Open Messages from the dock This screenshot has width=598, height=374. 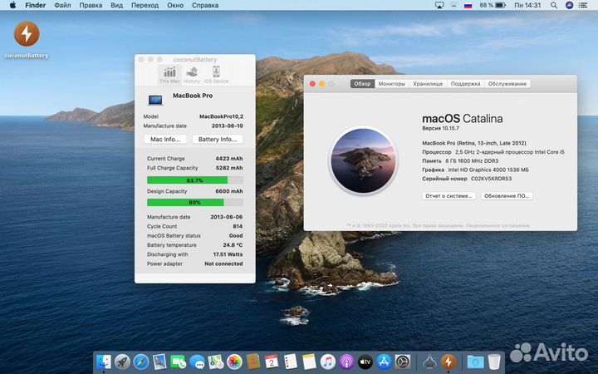click(197, 362)
